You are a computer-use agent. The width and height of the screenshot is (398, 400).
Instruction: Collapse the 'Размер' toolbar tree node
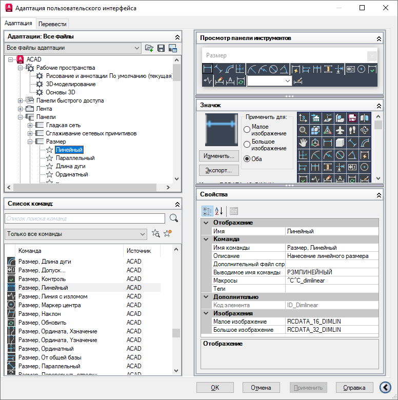point(30,142)
